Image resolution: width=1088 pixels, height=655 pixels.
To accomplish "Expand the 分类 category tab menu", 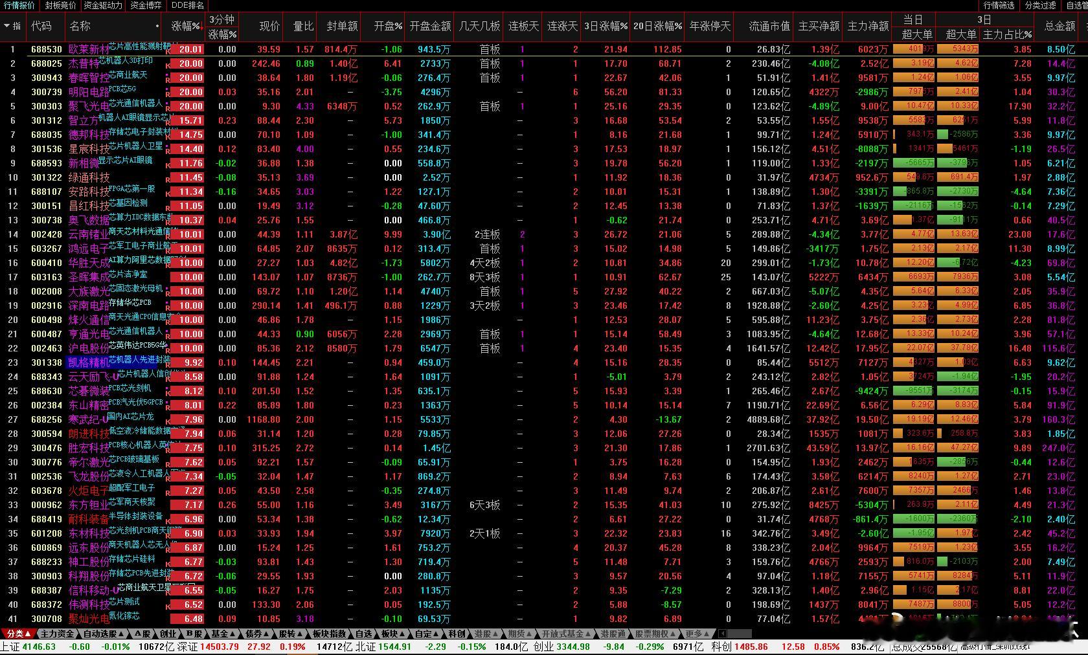I will click(x=17, y=634).
